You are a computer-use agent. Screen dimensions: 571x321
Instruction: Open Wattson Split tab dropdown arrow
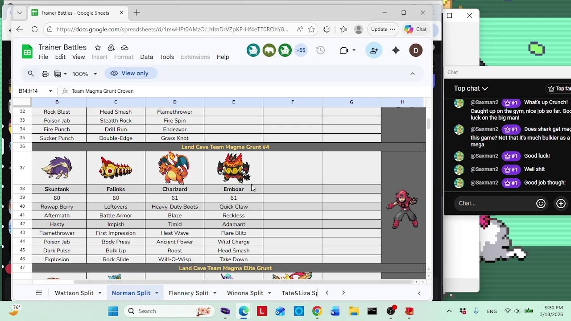coord(100,293)
